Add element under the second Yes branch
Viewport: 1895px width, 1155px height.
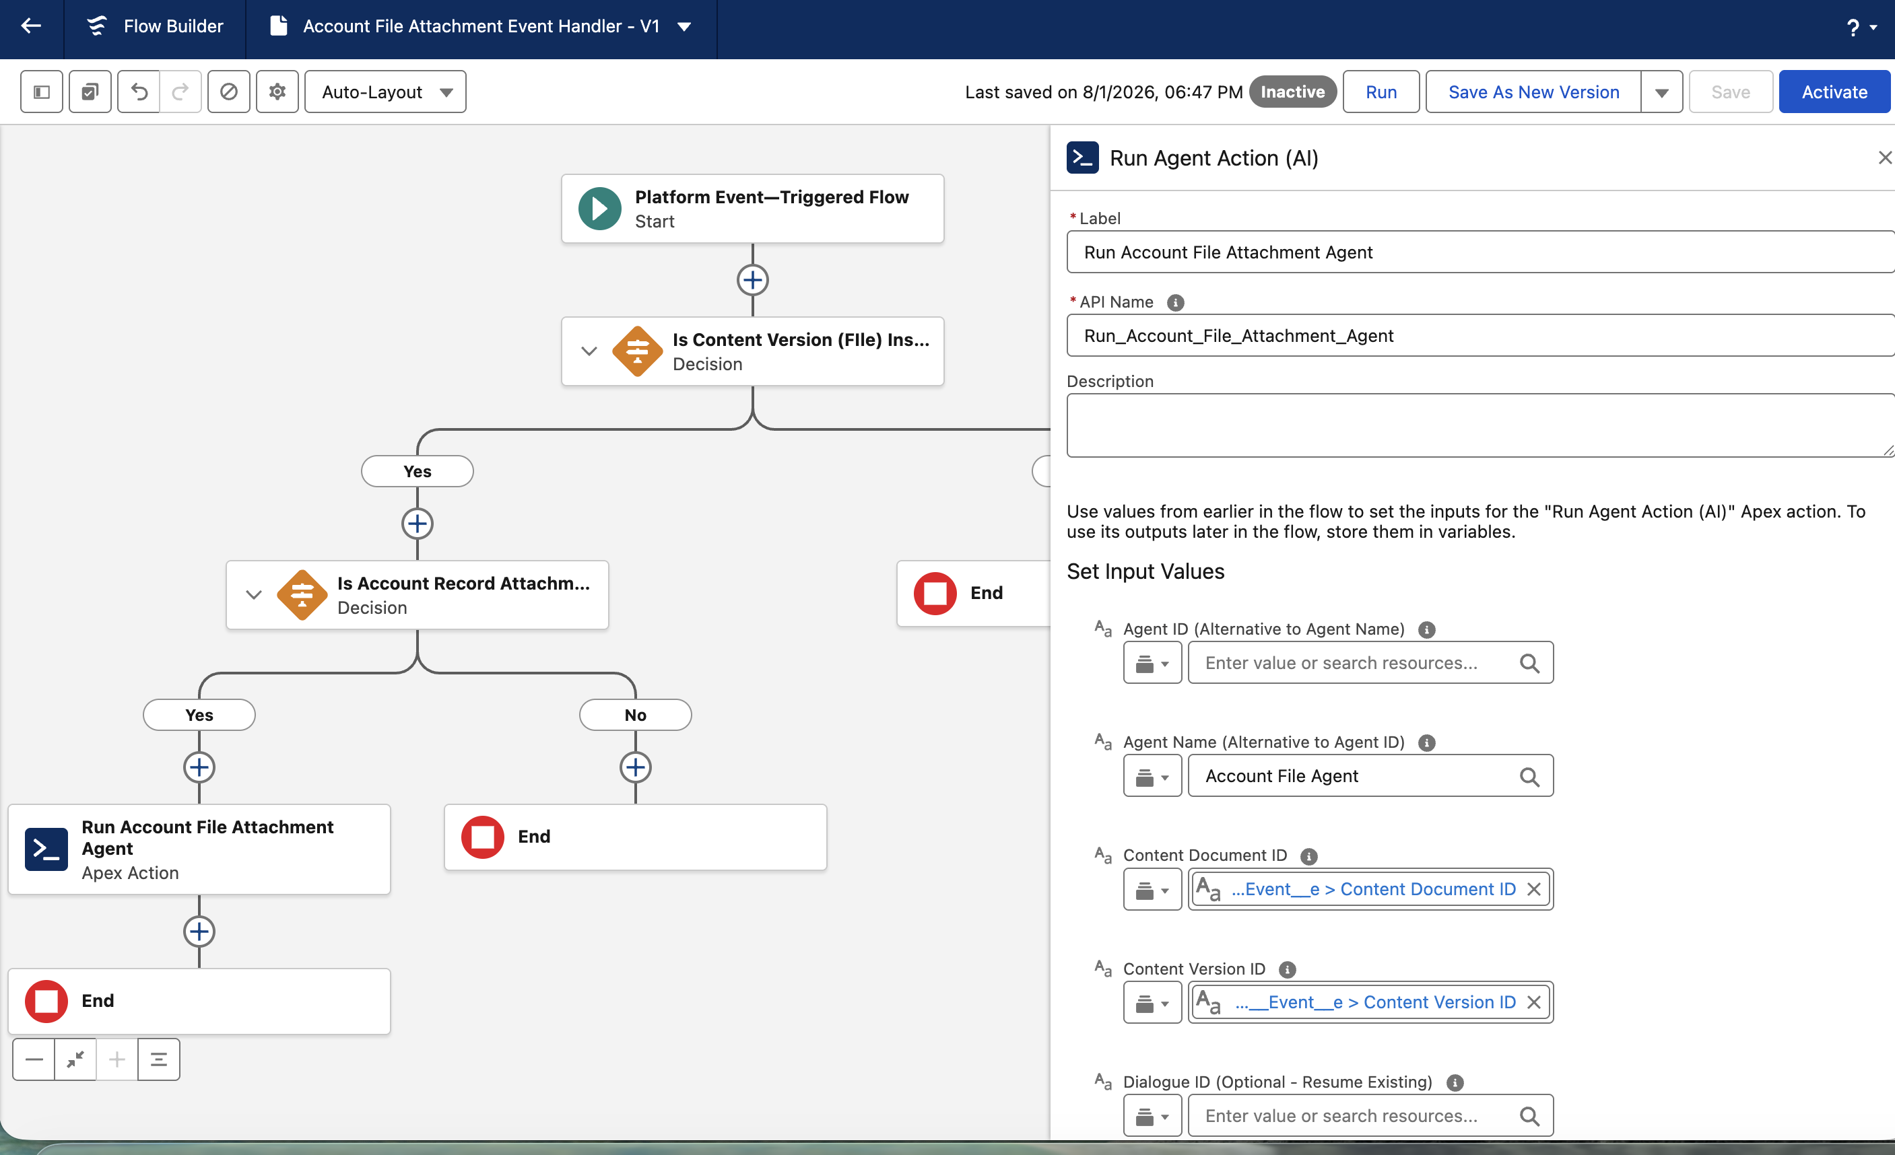pos(199,768)
